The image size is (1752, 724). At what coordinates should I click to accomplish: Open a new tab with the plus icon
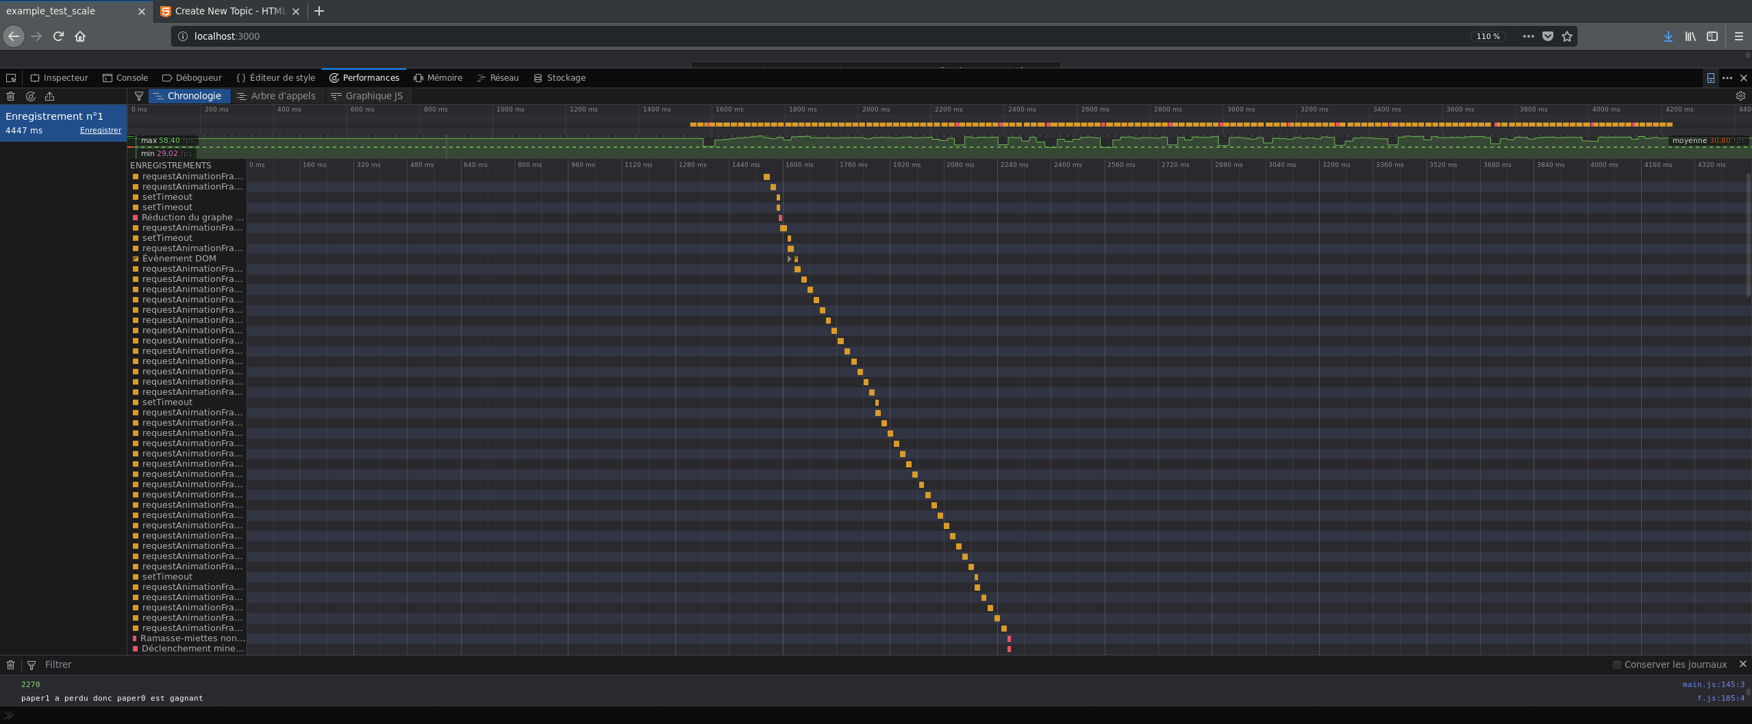(x=319, y=11)
